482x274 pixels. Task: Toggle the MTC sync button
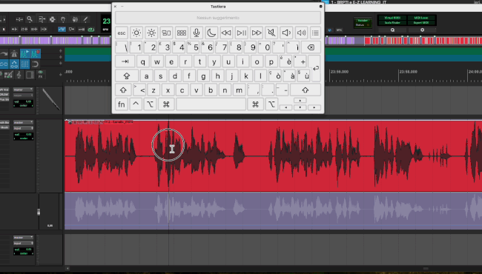[339, 30]
